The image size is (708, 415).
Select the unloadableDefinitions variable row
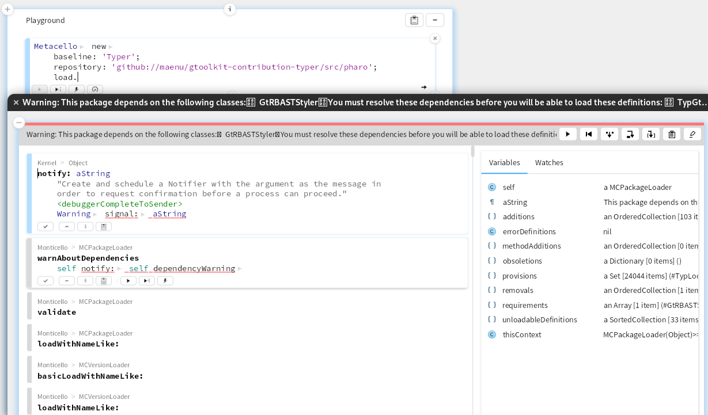point(590,319)
